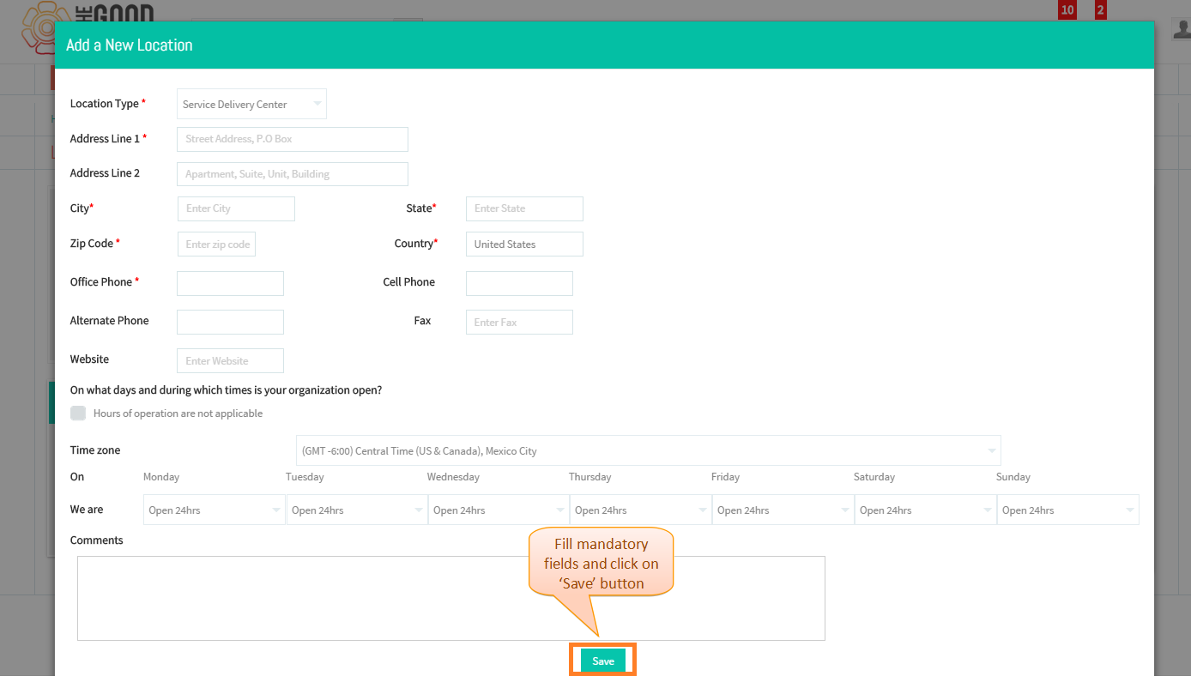This screenshot has height=676, width=1191.
Task: Open Monday hours dropdown
Action: 214,510
